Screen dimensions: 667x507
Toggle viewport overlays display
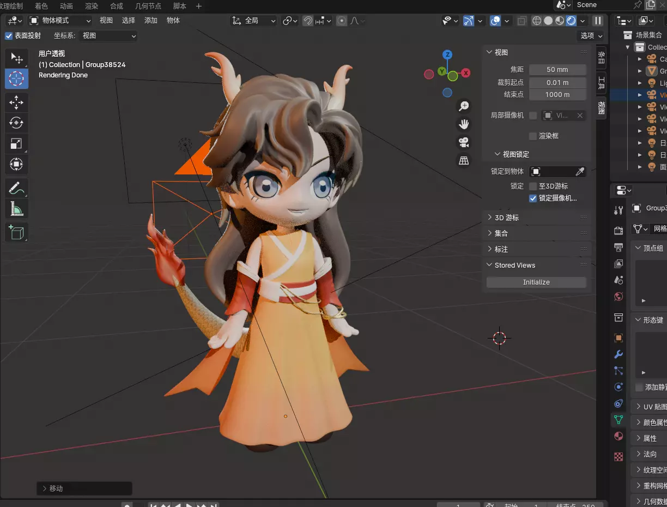click(x=495, y=21)
